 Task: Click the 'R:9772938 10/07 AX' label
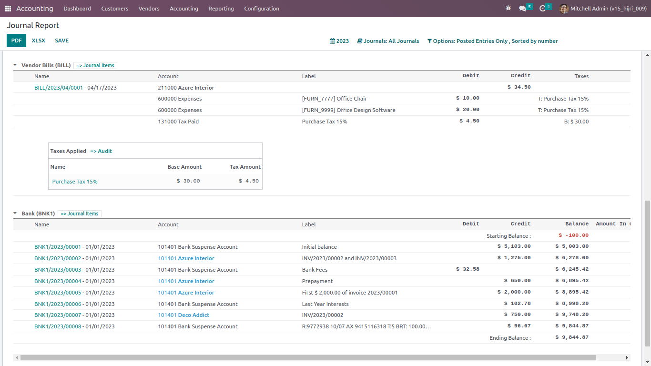(x=366, y=326)
